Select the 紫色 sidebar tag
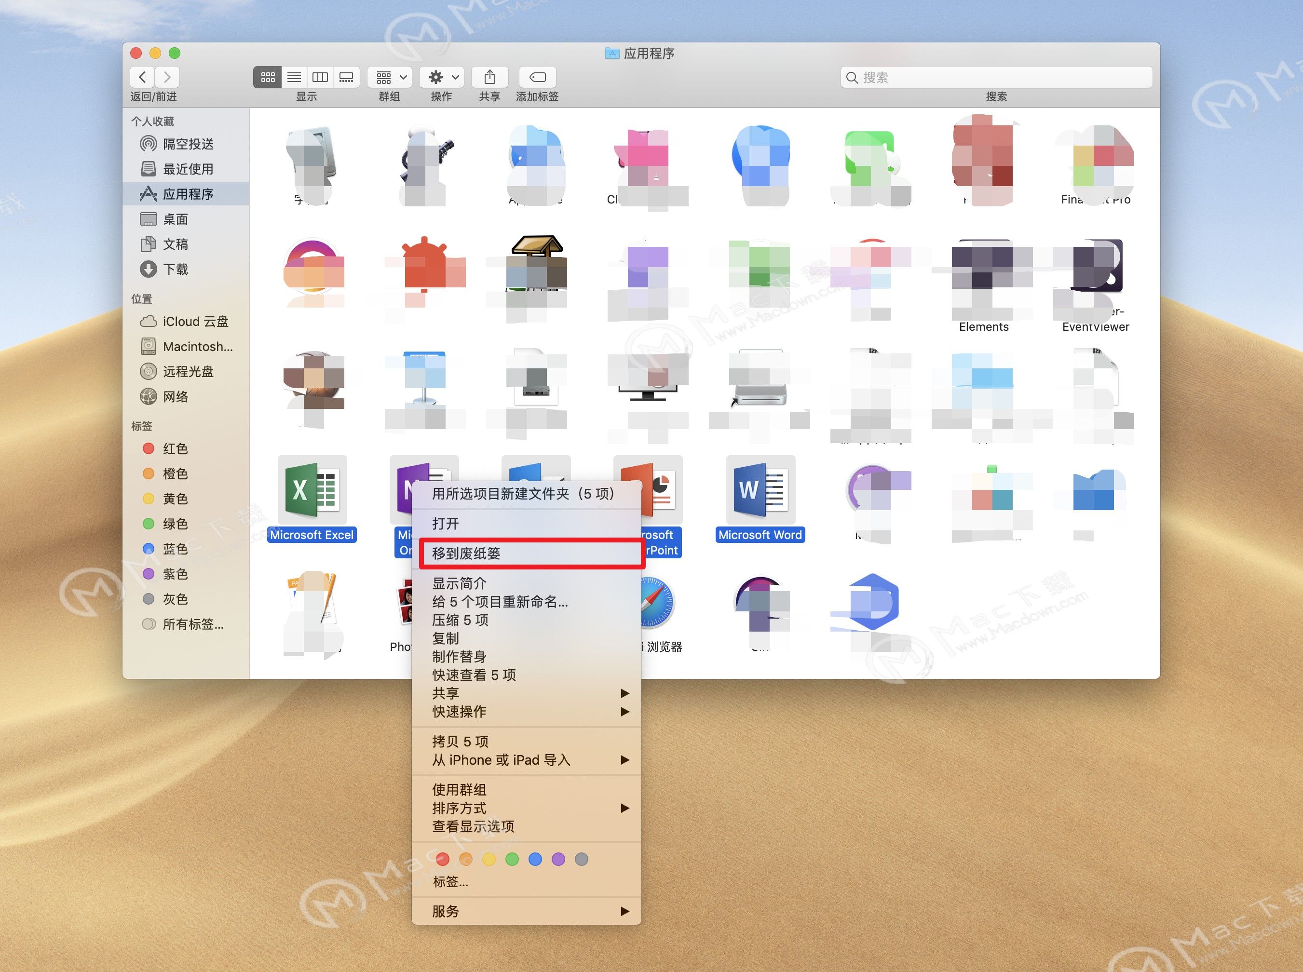The width and height of the screenshot is (1303, 972). coord(186,573)
